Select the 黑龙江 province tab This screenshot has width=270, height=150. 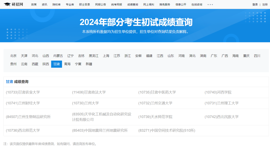(x=94, y=56)
